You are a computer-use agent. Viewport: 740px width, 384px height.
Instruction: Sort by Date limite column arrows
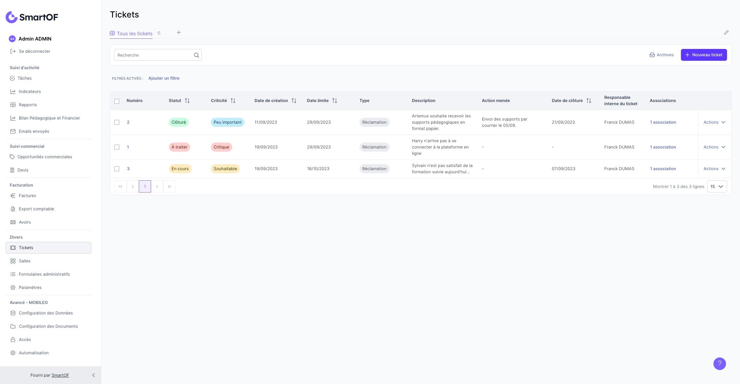pyautogui.click(x=335, y=101)
